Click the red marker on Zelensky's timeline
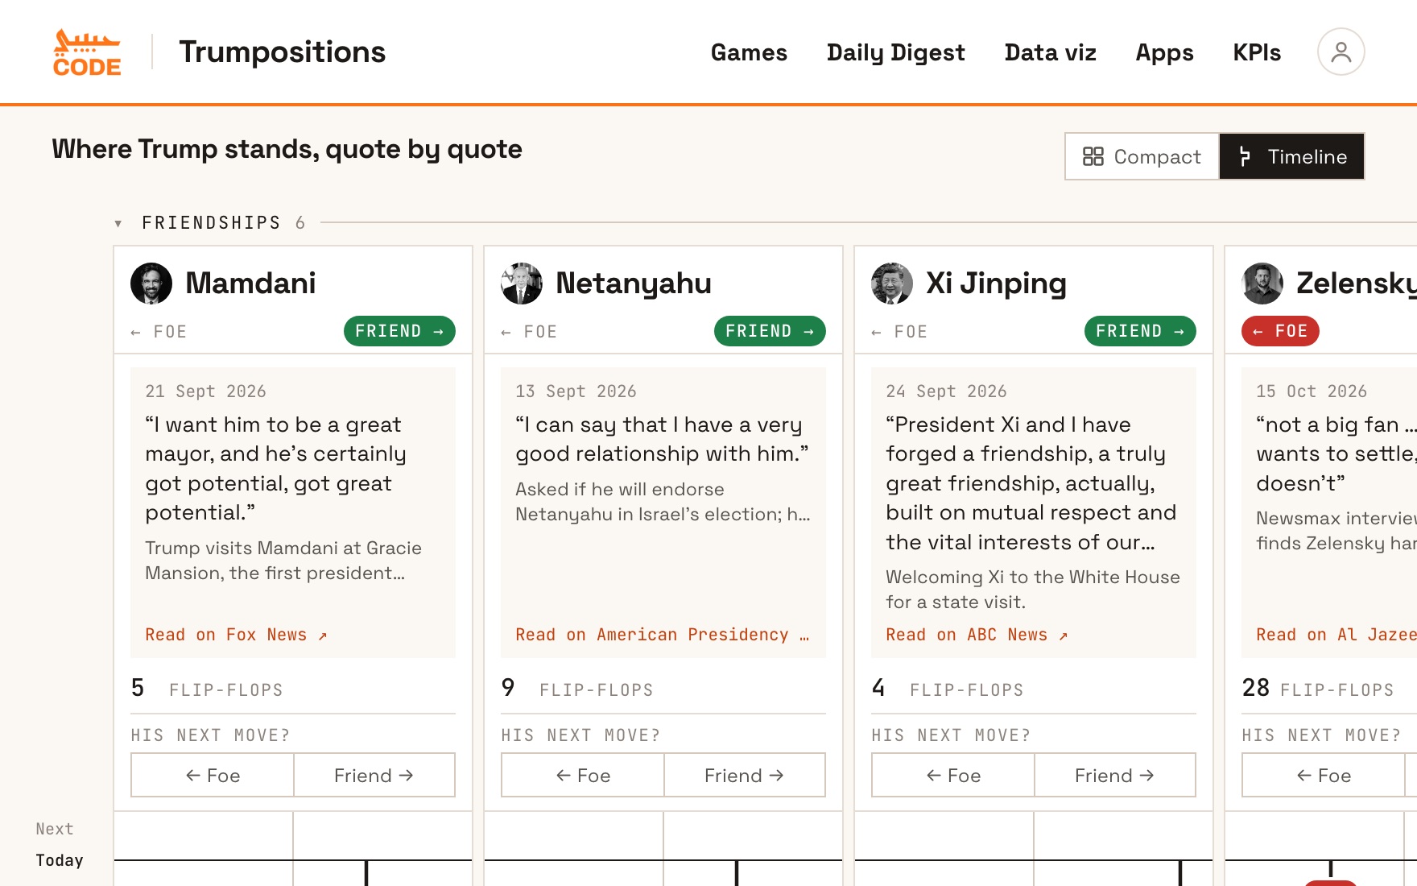The width and height of the screenshot is (1417, 886). point(1330,883)
